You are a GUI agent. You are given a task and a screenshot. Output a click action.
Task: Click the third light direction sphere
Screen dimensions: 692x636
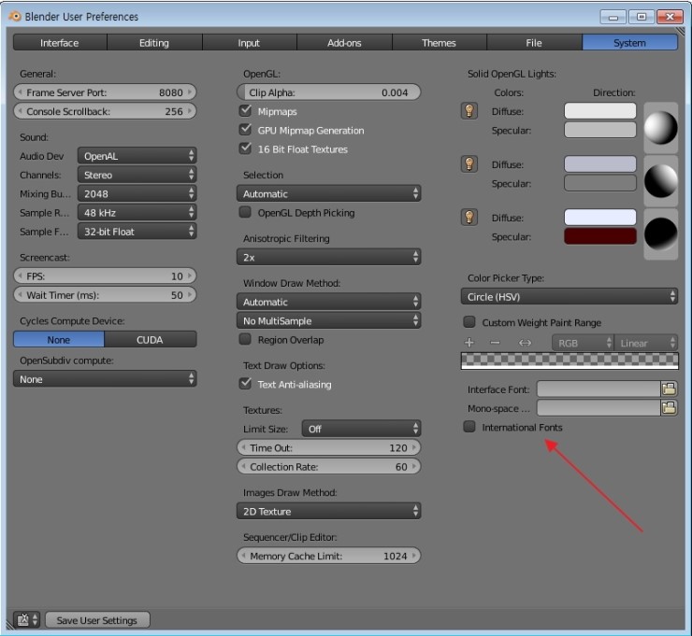click(660, 234)
